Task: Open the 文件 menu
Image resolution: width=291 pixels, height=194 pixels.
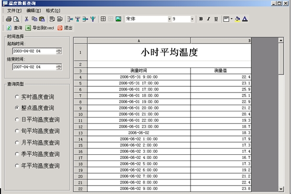Action: [14, 11]
